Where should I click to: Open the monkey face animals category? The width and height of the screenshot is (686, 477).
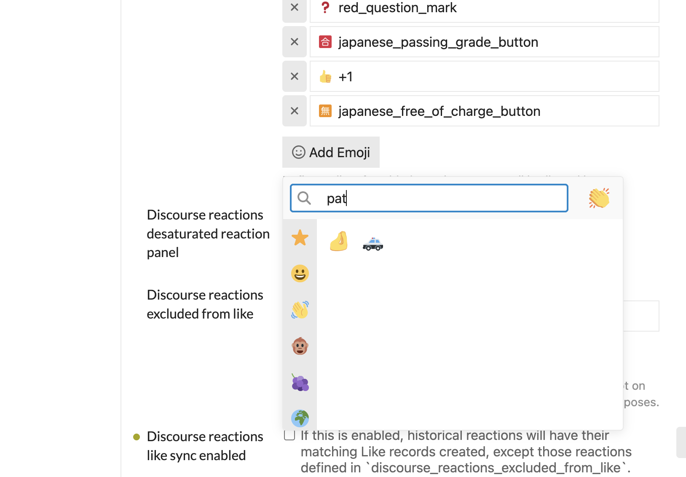(300, 346)
